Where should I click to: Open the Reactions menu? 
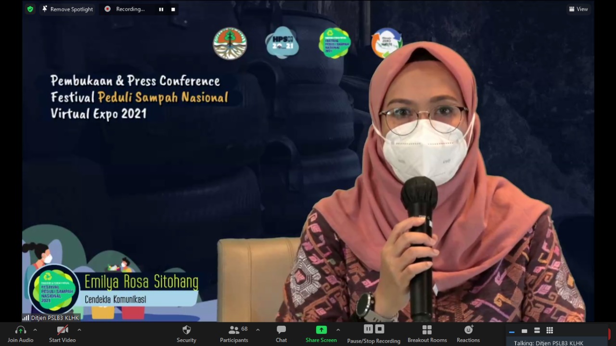coord(468,330)
